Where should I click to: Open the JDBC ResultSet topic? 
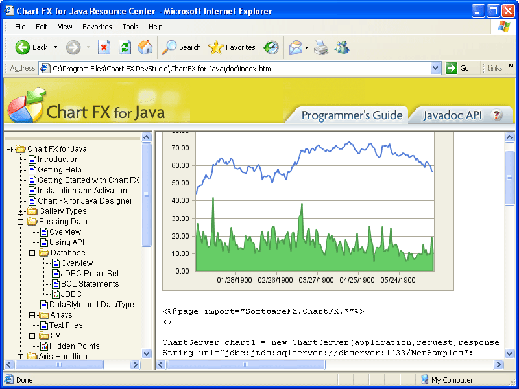point(90,274)
